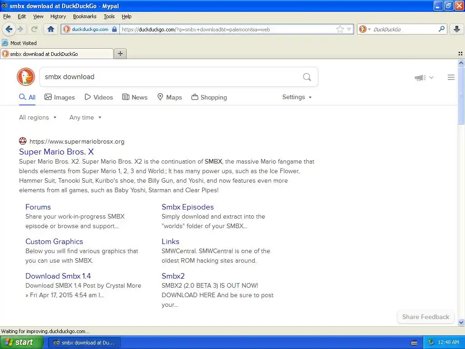Open the Download Smbx 1.4 sitelink
The width and height of the screenshot is (465, 349).
click(58, 276)
